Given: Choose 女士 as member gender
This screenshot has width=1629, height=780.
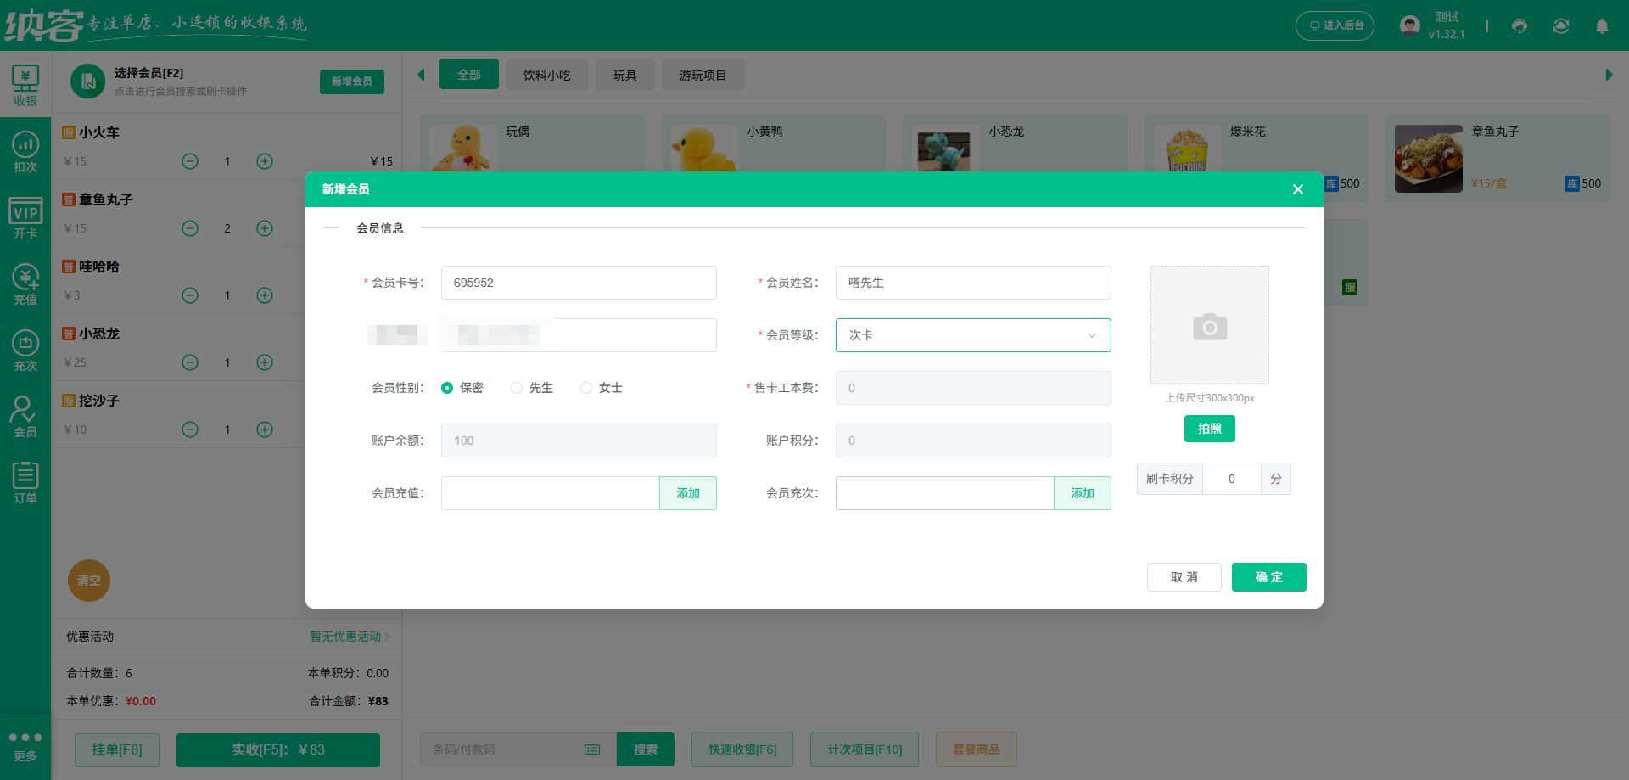Looking at the screenshot, I should pyautogui.click(x=585, y=388).
